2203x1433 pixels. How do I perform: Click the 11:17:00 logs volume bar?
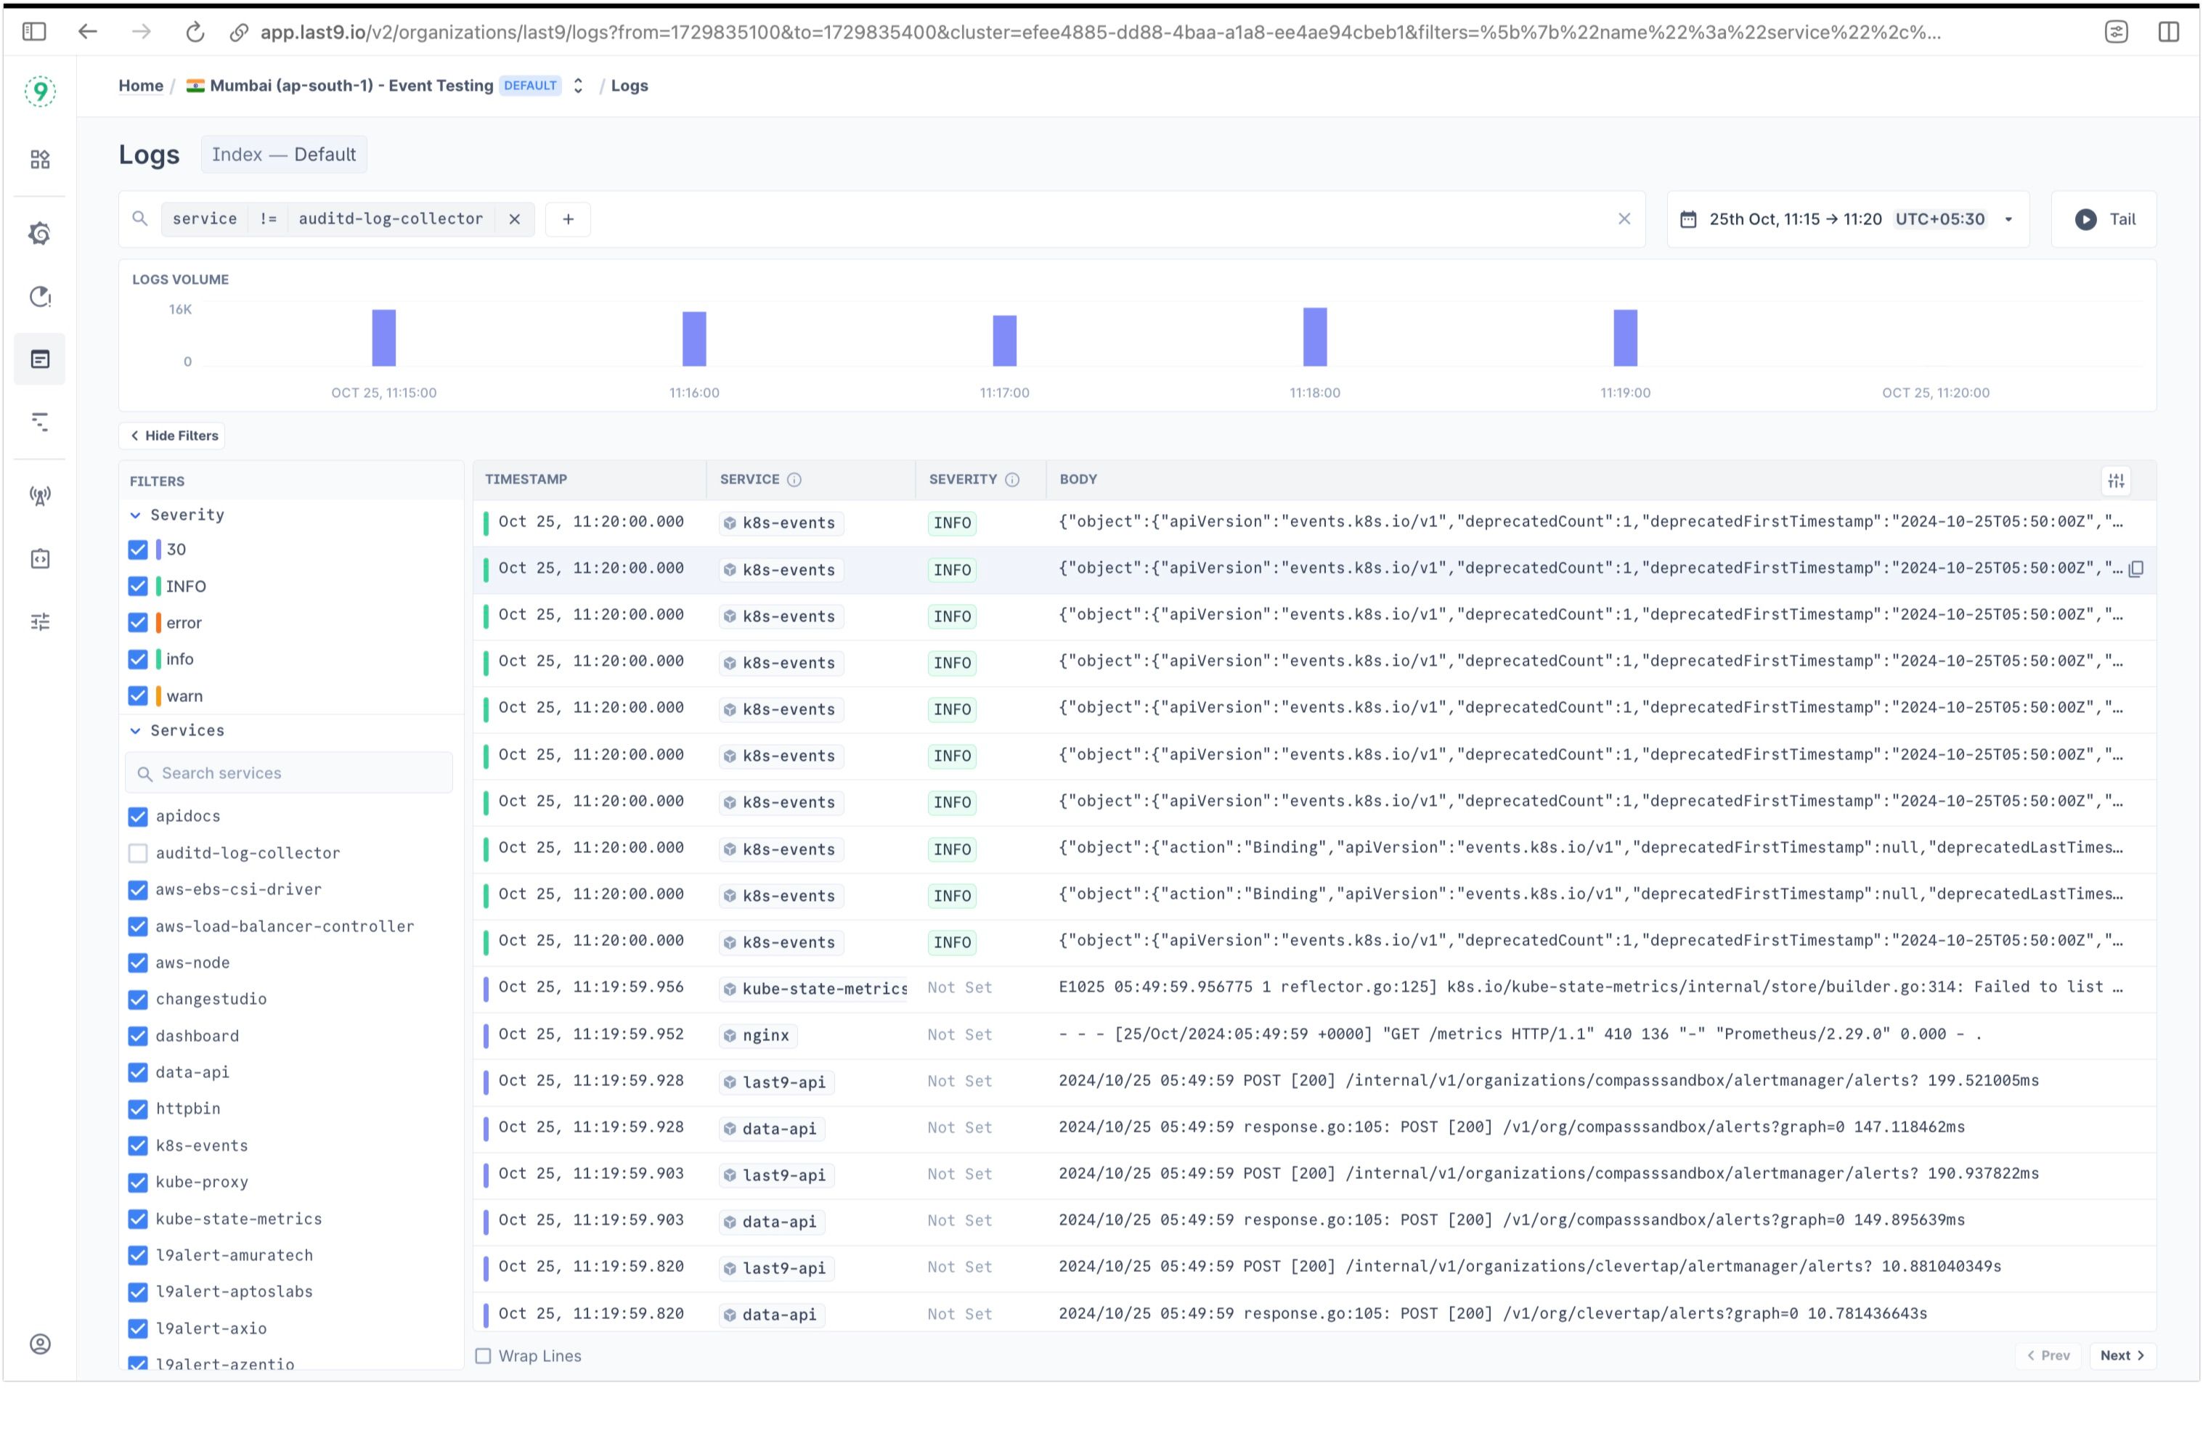tap(1004, 340)
